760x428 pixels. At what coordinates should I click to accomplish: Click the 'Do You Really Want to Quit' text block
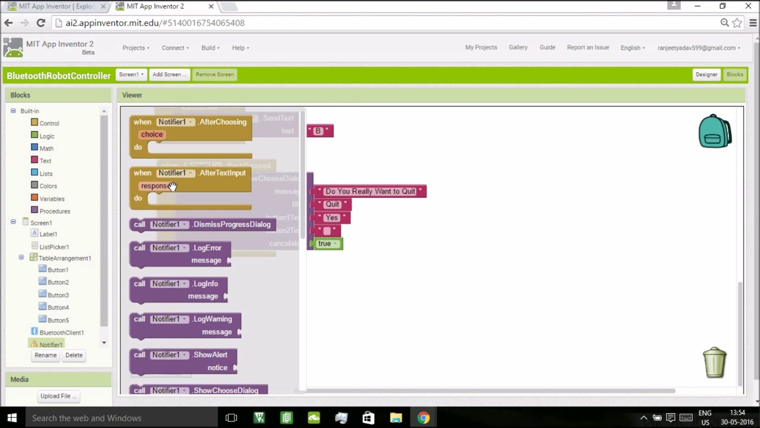[x=370, y=191]
